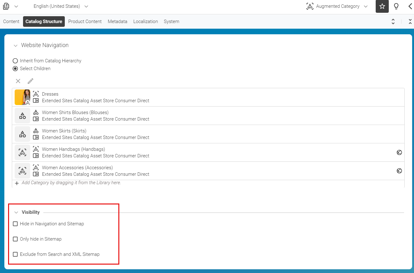Open the Augmented Category dropdown

coord(337,6)
